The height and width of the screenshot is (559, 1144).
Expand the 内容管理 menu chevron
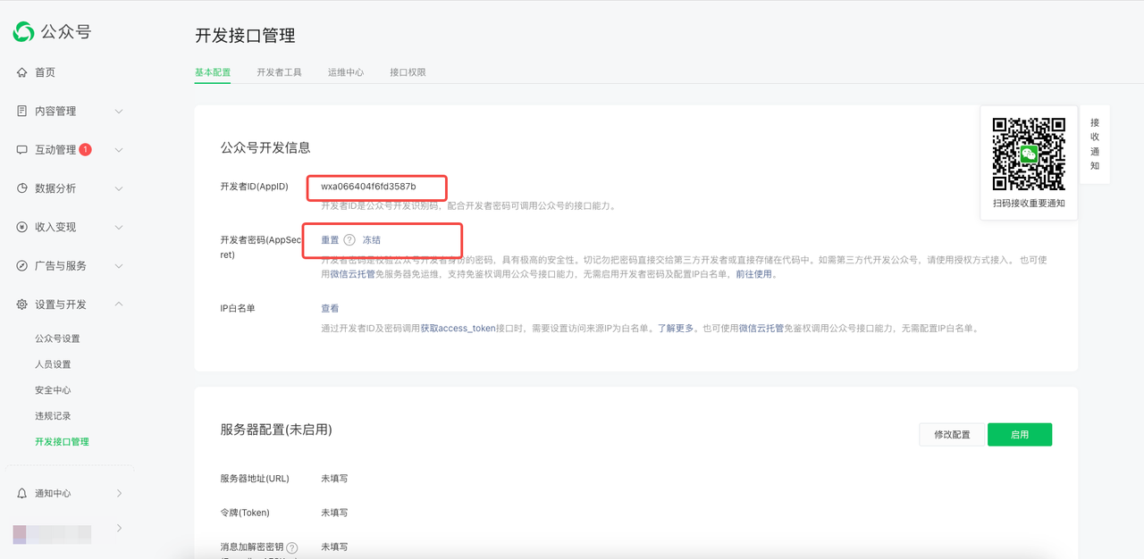coord(119,112)
